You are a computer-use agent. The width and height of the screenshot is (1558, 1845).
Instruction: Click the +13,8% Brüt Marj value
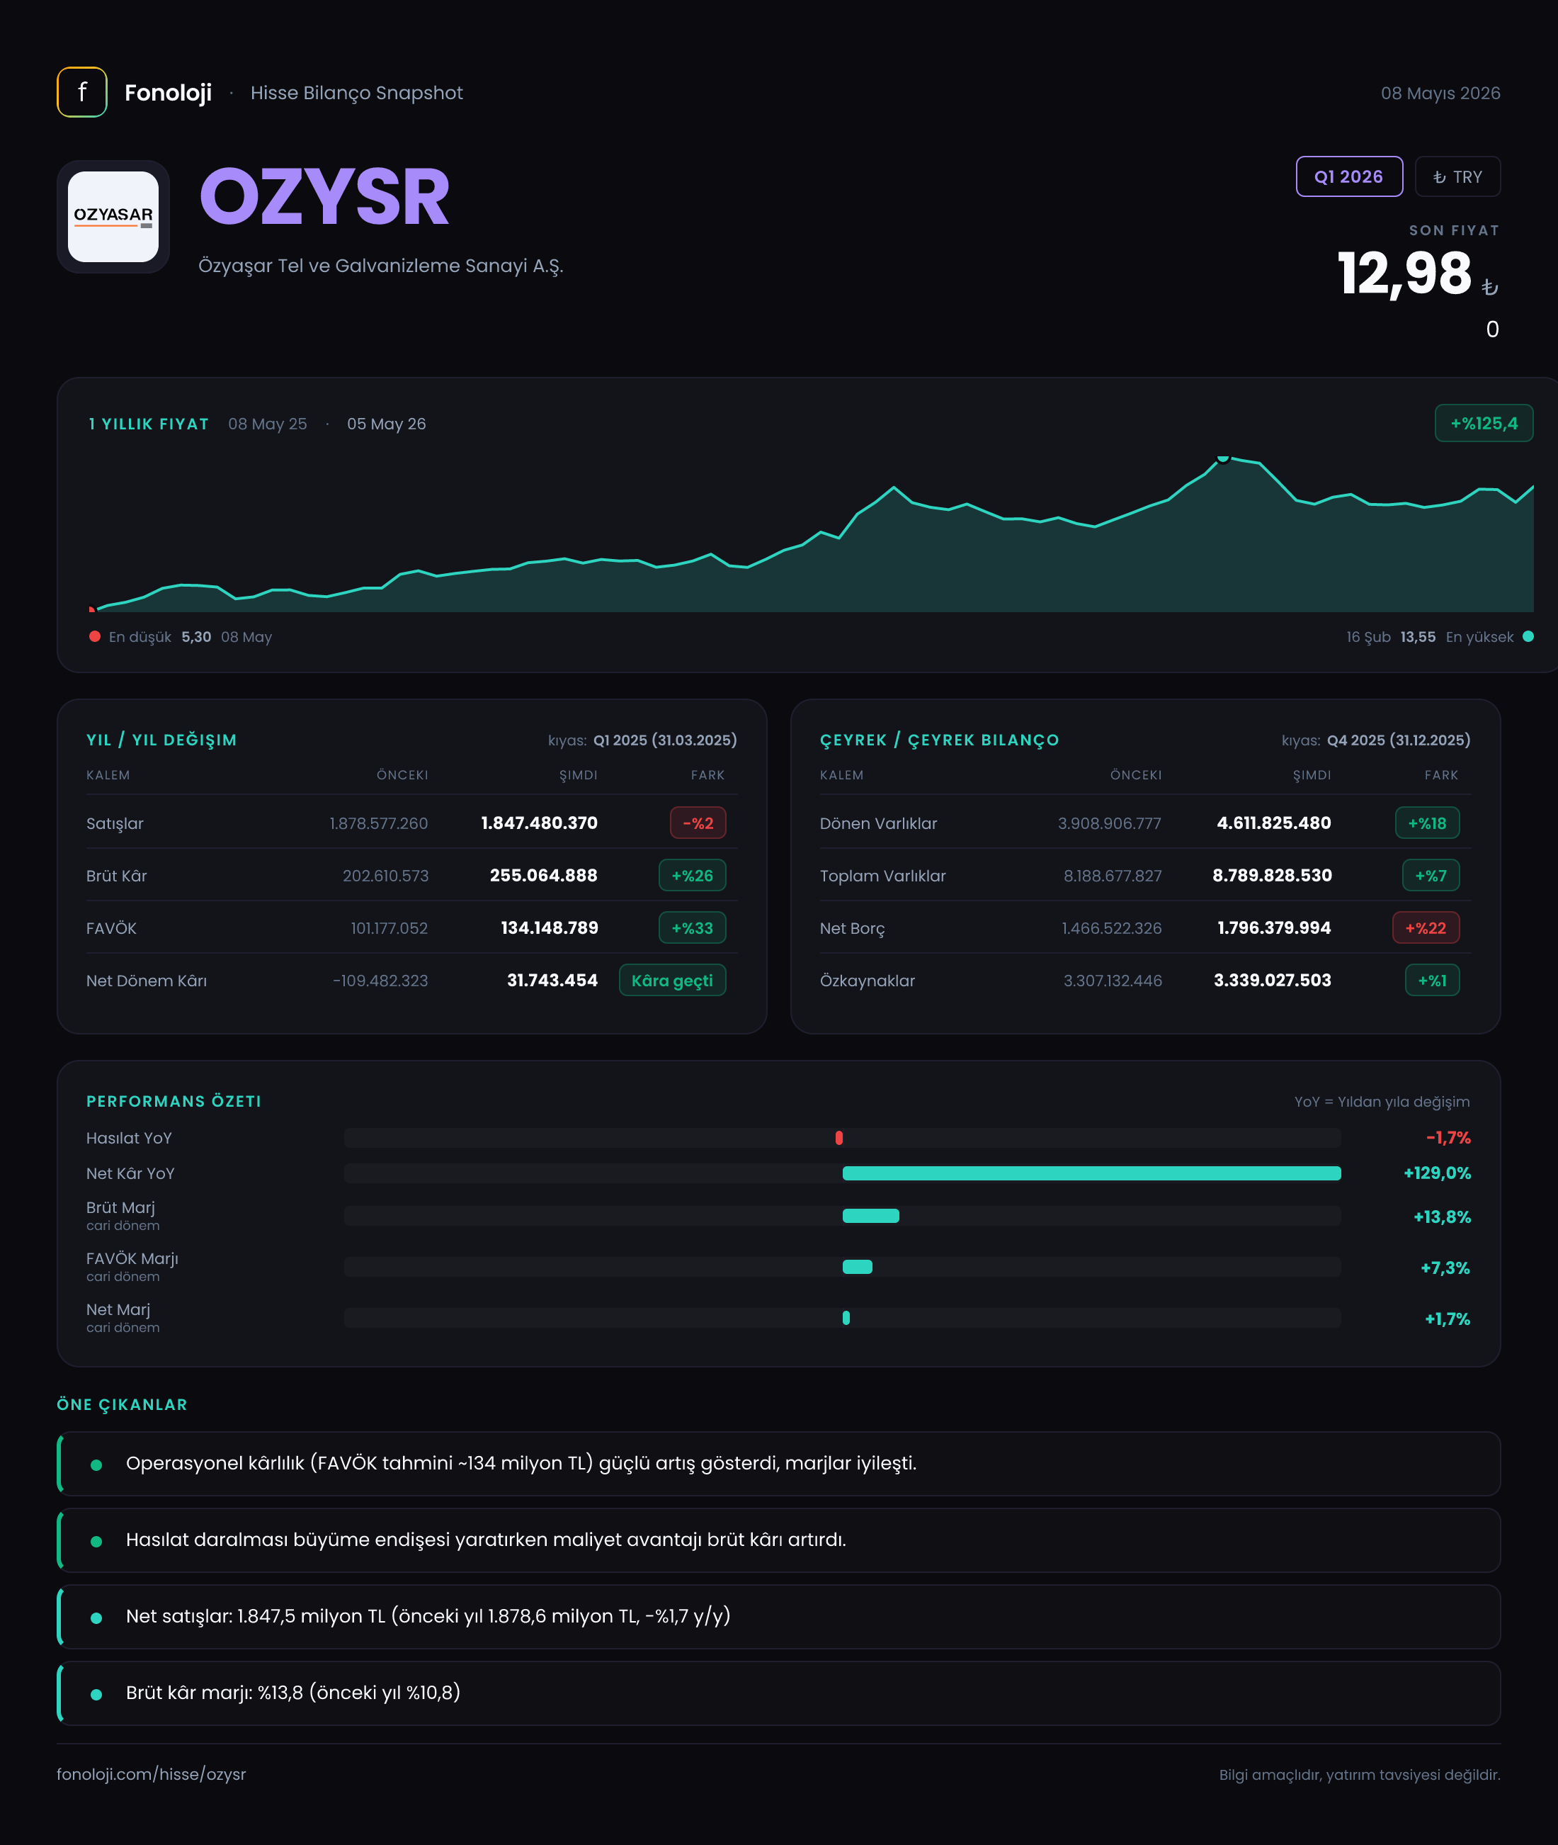point(1443,1217)
